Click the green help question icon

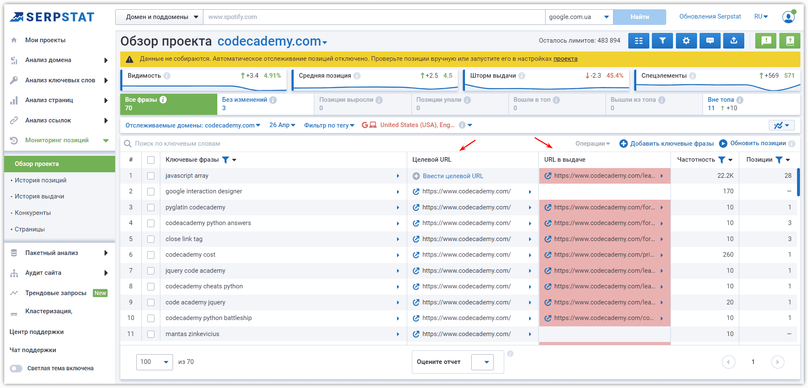[790, 41]
